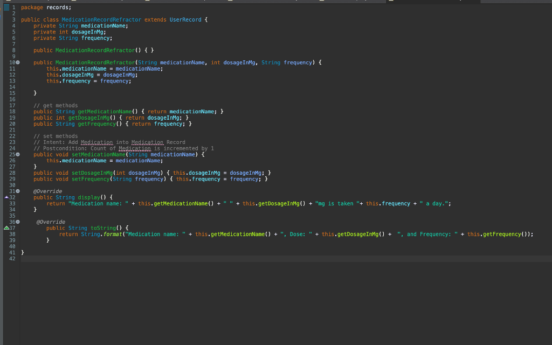552x345 pixels.
Task: Click the frequency field declaration on line 6
Action: pos(95,38)
